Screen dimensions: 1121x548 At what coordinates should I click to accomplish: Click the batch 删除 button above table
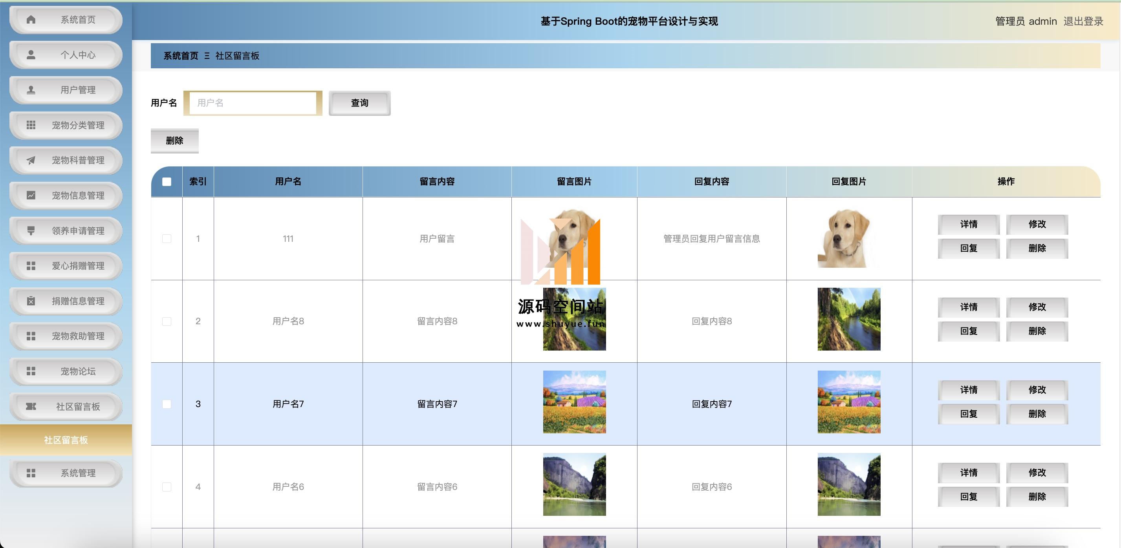[174, 141]
